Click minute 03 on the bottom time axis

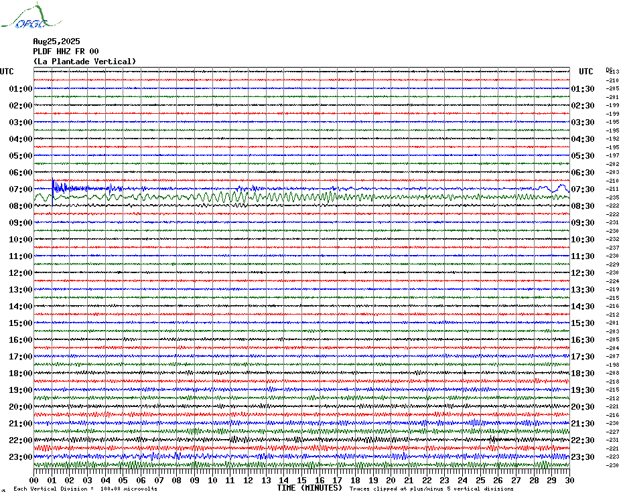click(x=87, y=481)
